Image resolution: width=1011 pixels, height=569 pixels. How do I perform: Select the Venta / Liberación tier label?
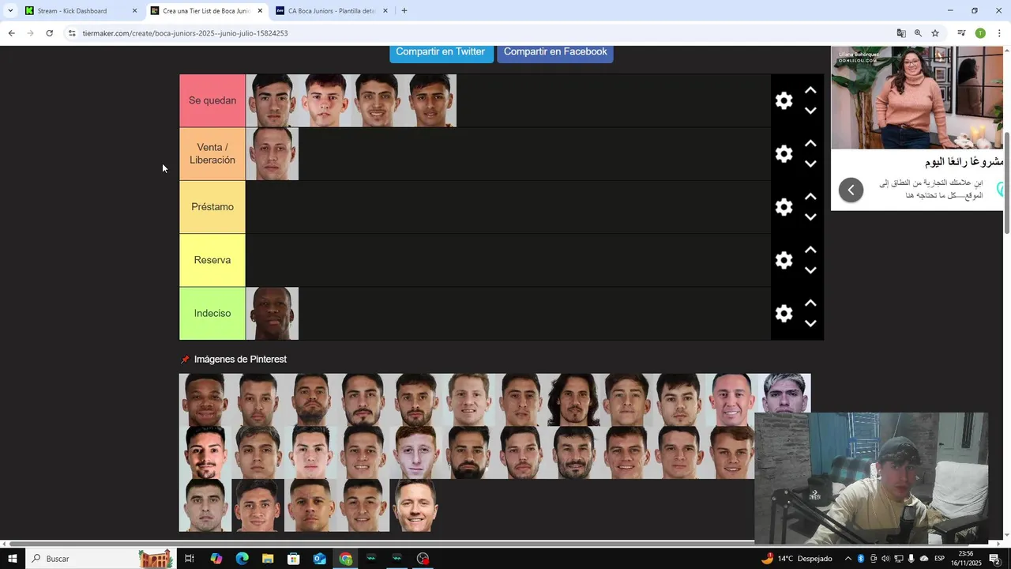[x=212, y=153]
